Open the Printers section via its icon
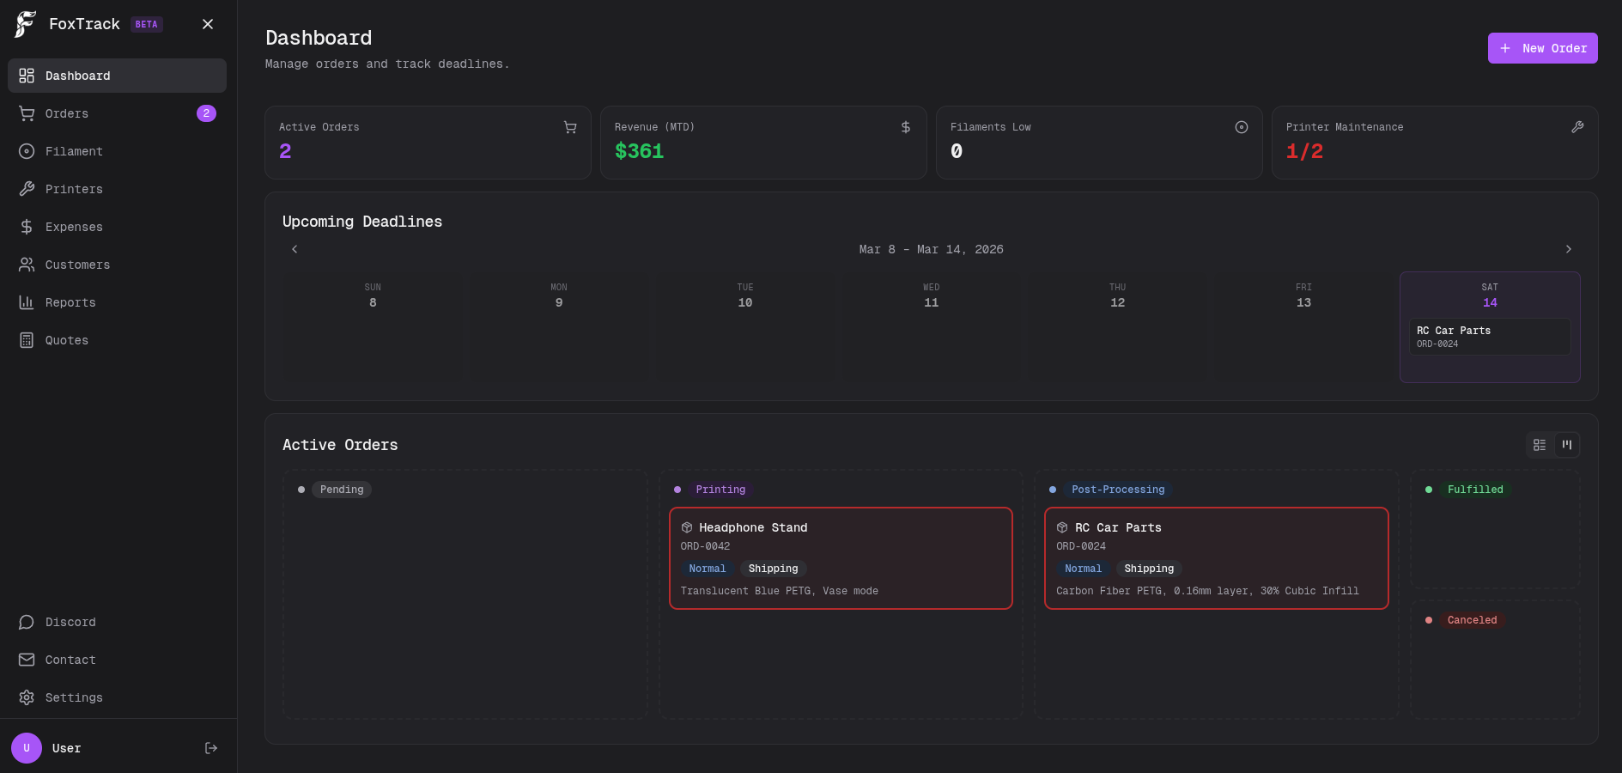 27,189
